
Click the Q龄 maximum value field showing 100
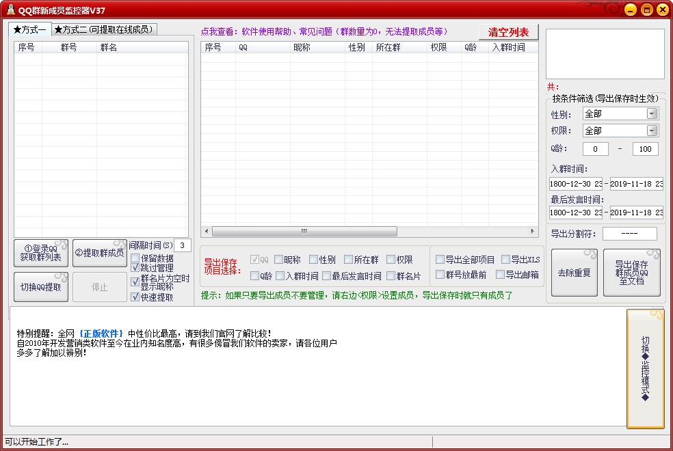click(x=645, y=149)
